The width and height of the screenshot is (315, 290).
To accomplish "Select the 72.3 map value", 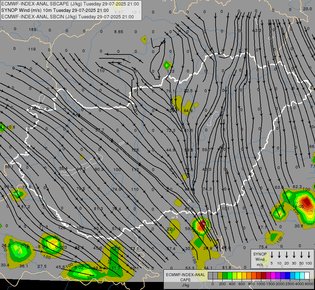I will tap(171, 130).
